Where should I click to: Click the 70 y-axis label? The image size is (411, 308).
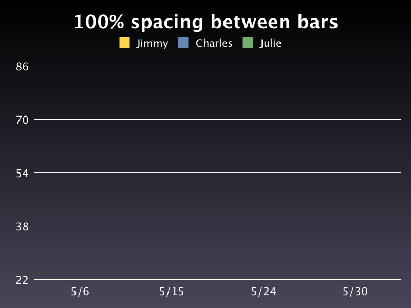coord(22,120)
